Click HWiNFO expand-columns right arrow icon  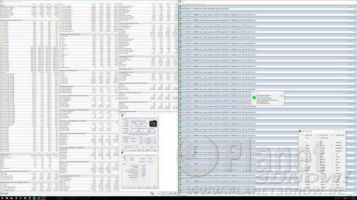click(x=6, y=193)
